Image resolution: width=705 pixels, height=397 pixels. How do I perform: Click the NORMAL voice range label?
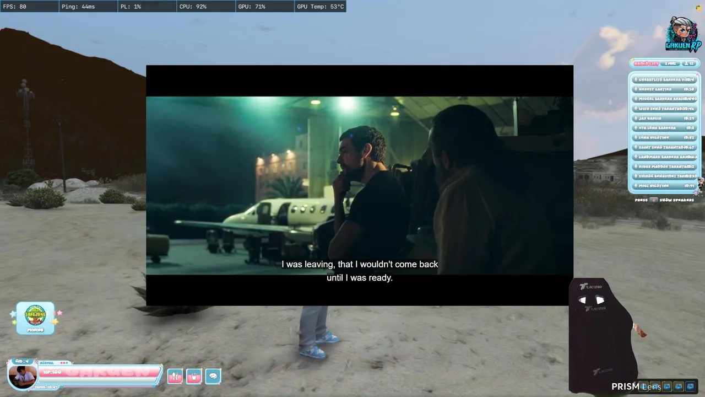pyautogui.click(x=47, y=363)
